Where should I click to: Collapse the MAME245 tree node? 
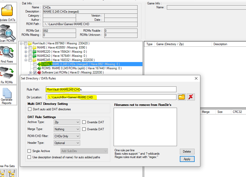[x=26, y=60]
